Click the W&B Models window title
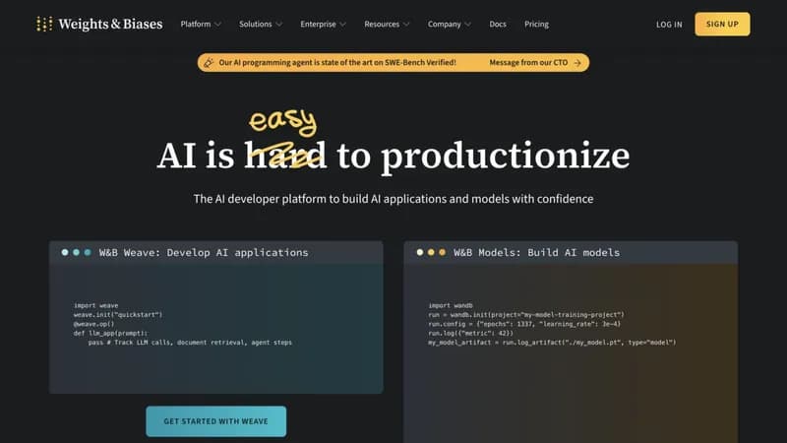The width and height of the screenshot is (787, 443). pyautogui.click(x=536, y=253)
